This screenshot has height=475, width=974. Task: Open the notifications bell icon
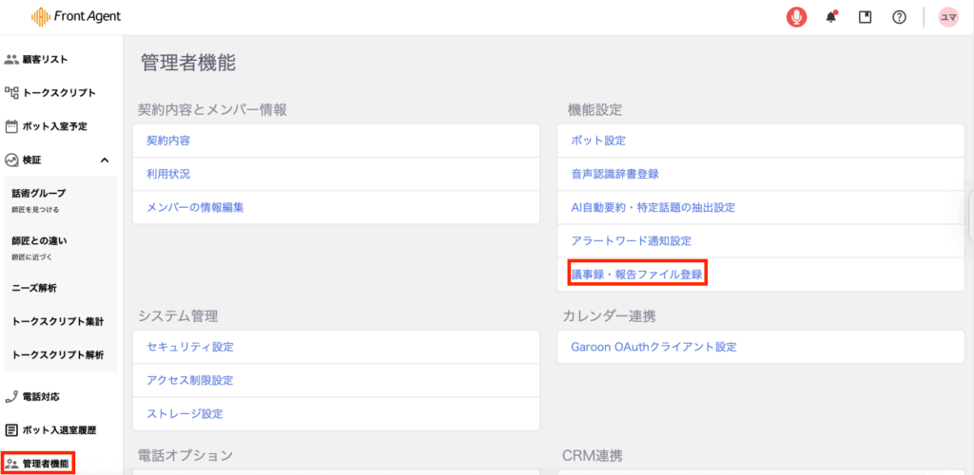click(831, 17)
